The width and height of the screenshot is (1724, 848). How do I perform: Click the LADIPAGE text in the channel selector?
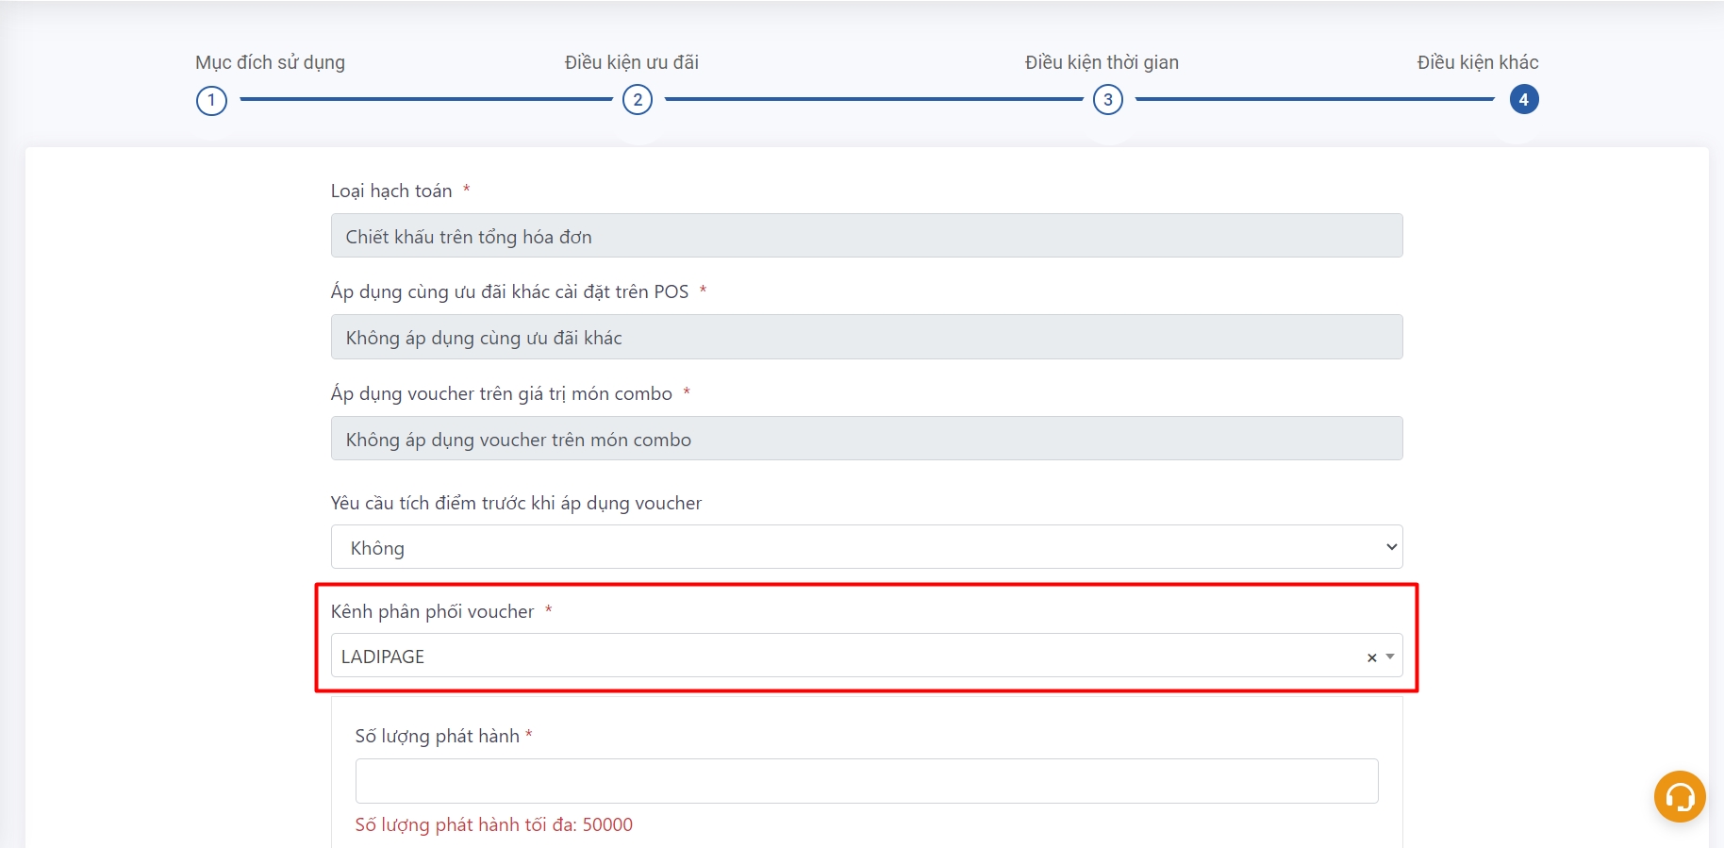[x=383, y=657]
